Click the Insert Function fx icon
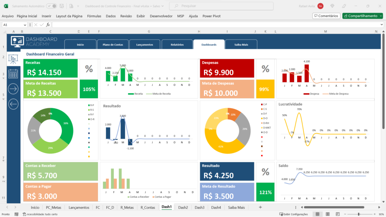Screen dimensions: 386x217 tap(48, 24)
